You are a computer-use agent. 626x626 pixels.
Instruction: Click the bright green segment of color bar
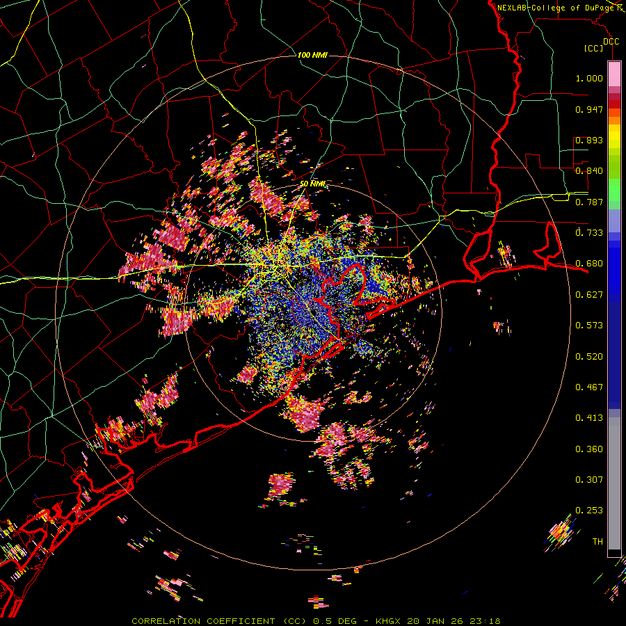(x=614, y=190)
